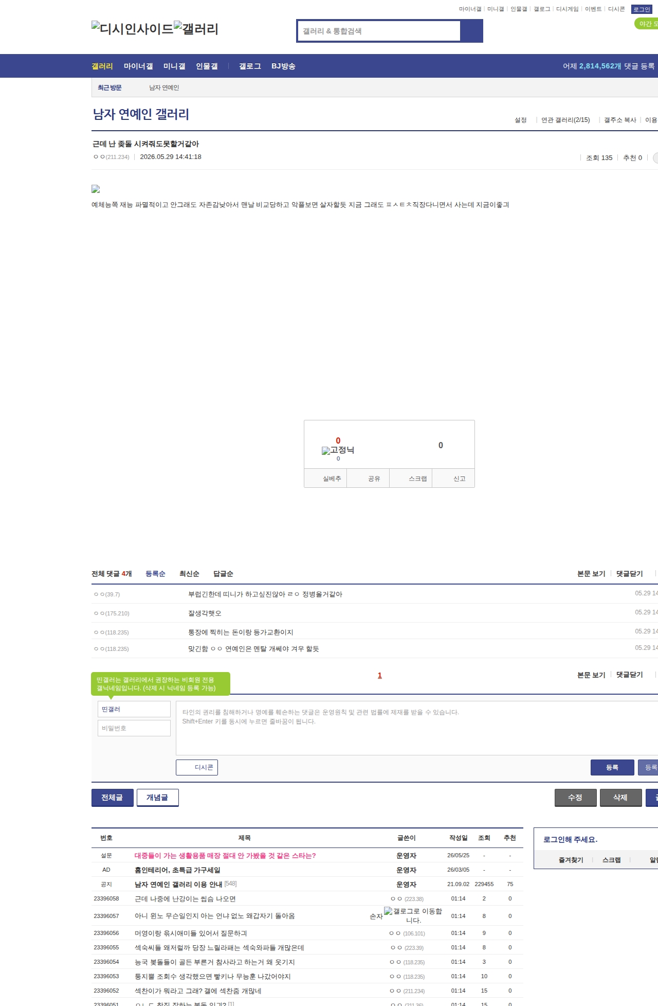Click the 비밀번호 input field
The height and width of the screenshot is (1006, 658).
click(134, 728)
